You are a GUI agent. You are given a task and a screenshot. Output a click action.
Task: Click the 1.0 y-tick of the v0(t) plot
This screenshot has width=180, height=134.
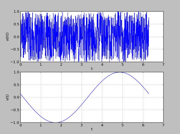pyautogui.click(x=16, y=12)
